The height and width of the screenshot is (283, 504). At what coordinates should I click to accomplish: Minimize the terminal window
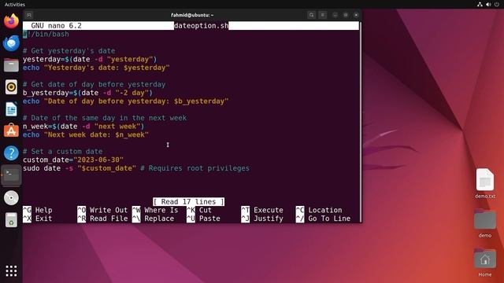click(335, 15)
